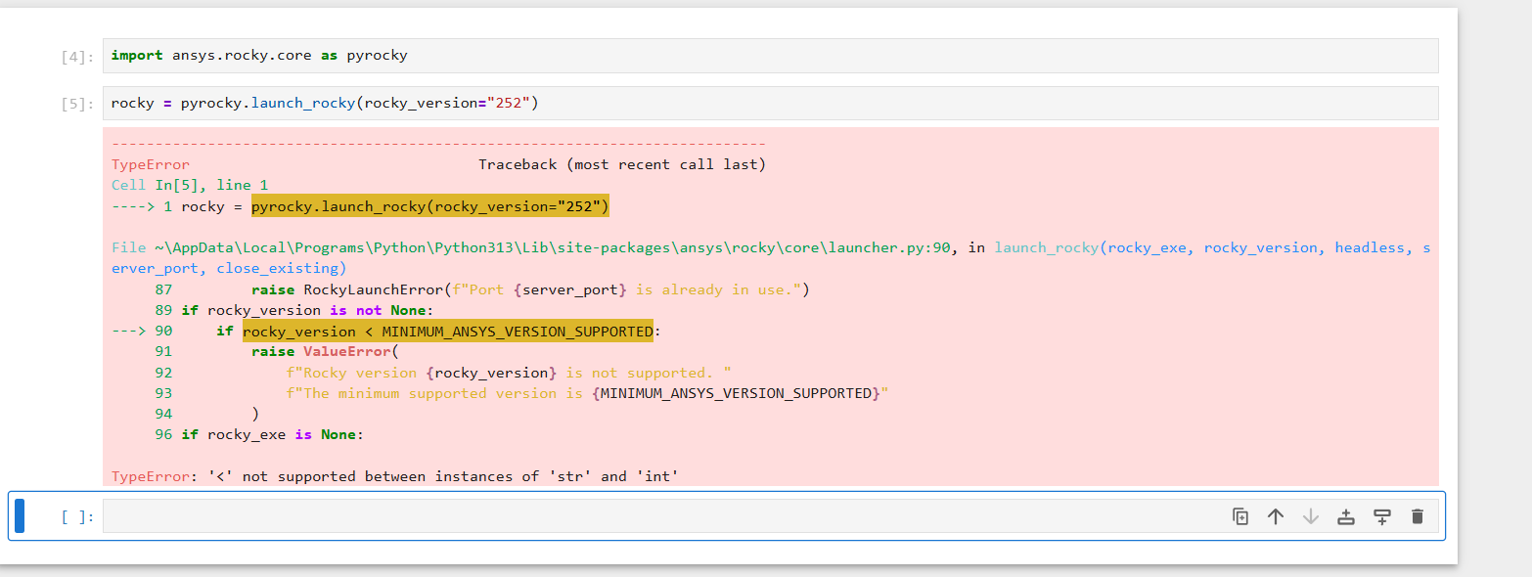1532x577 pixels.
Task: Click the highlighted rocky_version comparison on line 90
Action: point(448,332)
